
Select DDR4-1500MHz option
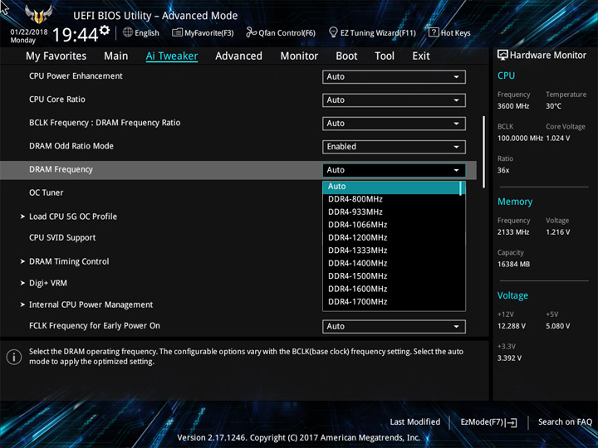pos(392,276)
